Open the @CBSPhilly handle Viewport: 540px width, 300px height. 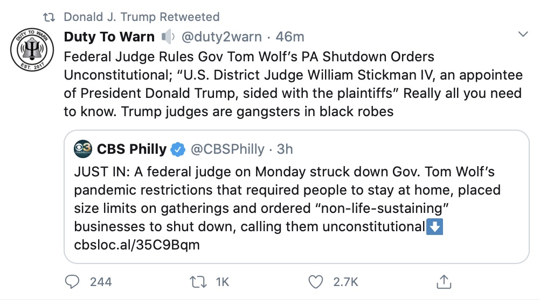click(228, 149)
